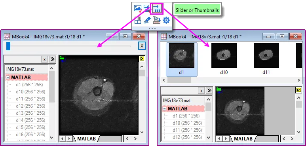Click up arrow of right image vertical scrollbar
Screen dimensions: 306x146
298,98
